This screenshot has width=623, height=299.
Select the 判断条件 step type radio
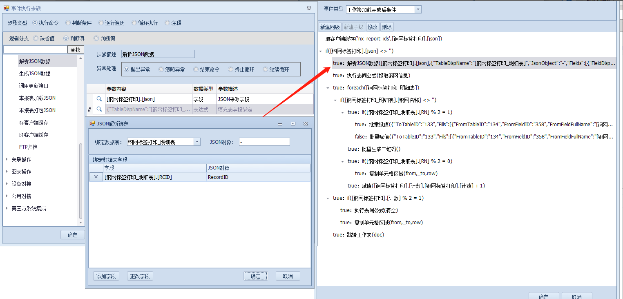click(69, 23)
